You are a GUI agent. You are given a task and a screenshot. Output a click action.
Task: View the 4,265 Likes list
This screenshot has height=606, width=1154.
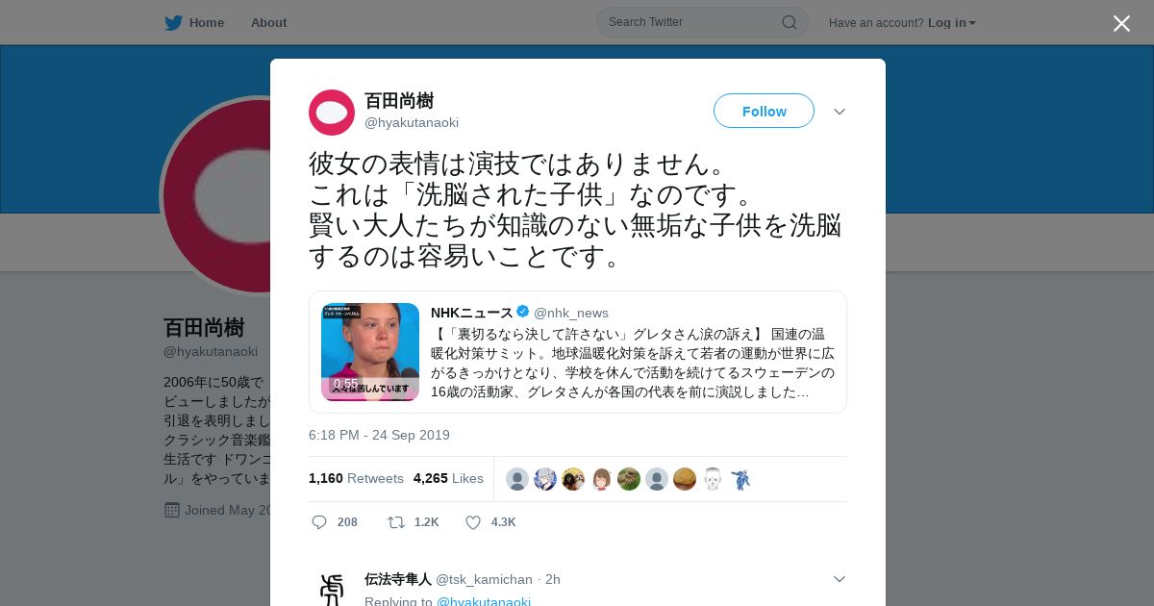(448, 478)
